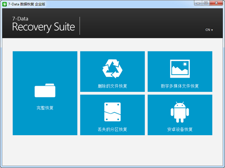Viewport: 225px width, 168px height.
Task: Open the CN language dropdown
Action: (209, 30)
